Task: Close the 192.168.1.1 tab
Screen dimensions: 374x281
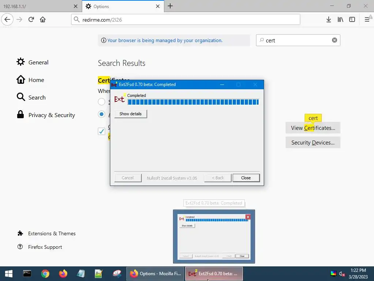Action: [76, 7]
